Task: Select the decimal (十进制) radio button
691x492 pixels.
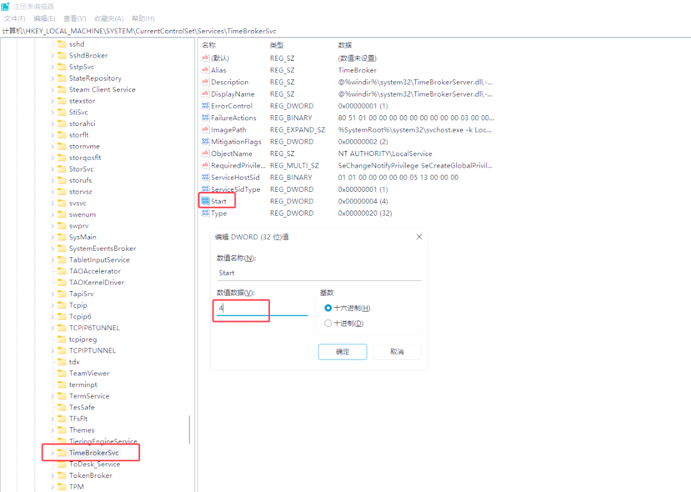Action: [x=328, y=324]
